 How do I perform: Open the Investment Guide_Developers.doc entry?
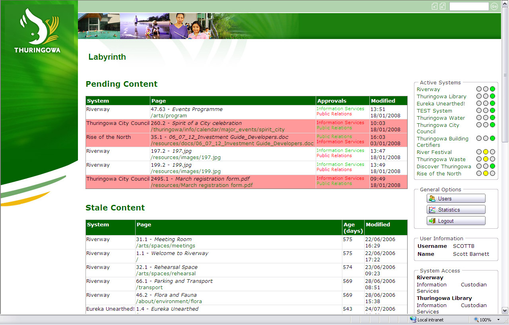pyautogui.click(x=229, y=137)
